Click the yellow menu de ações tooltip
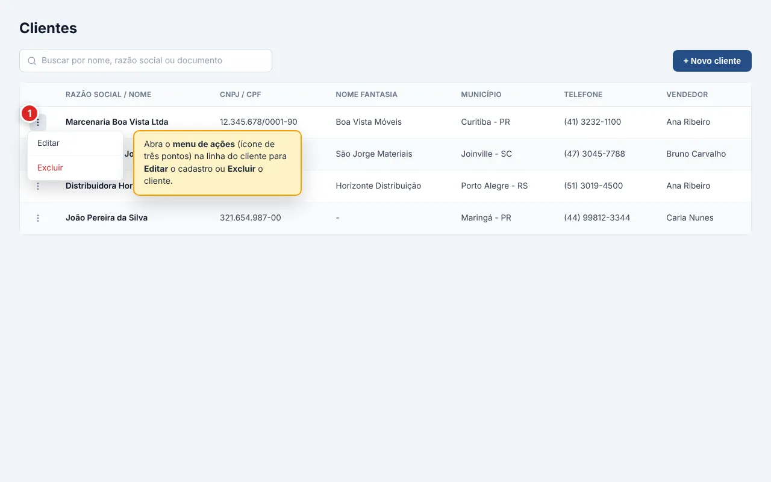This screenshot has width=771, height=482. tap(217, 163)
